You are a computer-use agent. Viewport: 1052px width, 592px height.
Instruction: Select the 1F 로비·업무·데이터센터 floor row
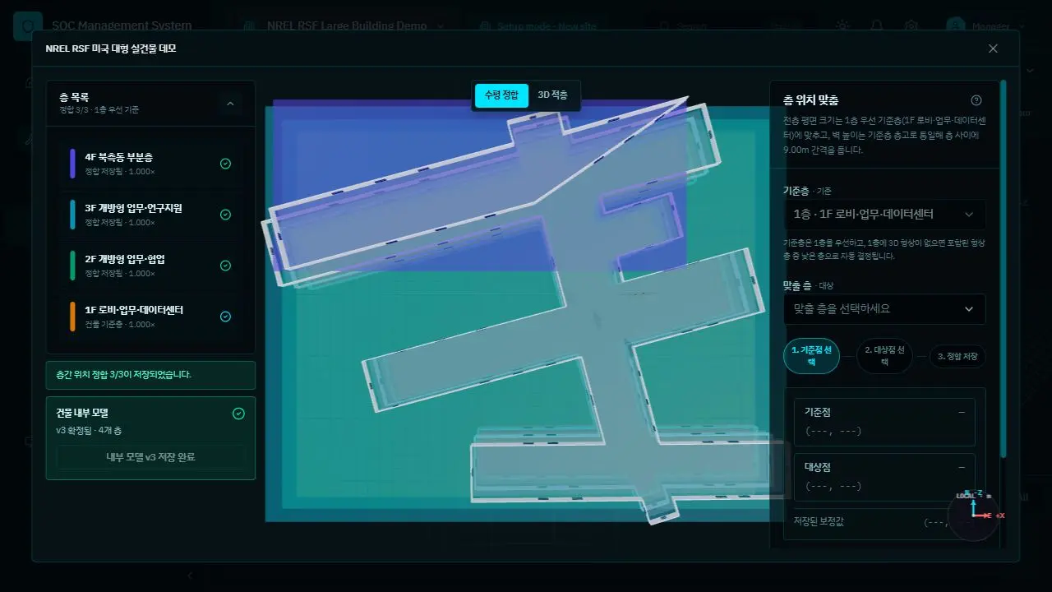[x=150, y=317]
